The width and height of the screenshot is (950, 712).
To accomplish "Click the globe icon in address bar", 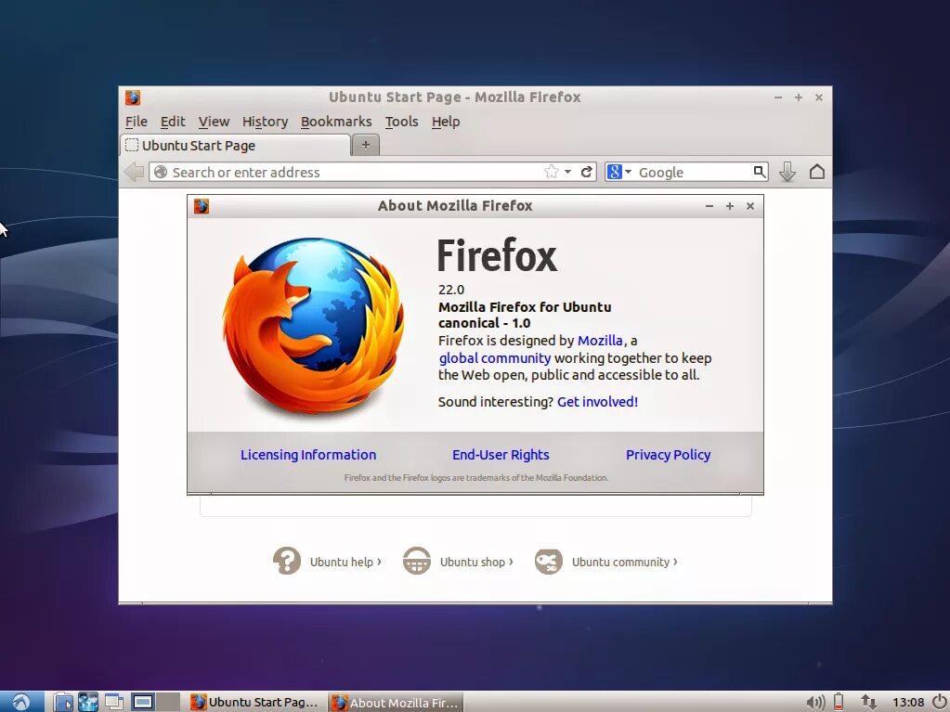I will 161,172.
